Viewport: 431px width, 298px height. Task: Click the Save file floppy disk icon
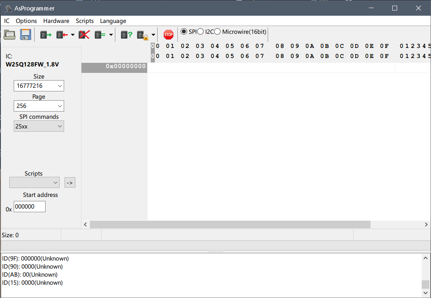pyautogui.click(x=26, y=35)
